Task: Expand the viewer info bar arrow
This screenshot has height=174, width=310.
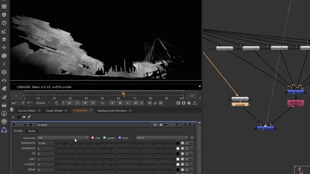Action: [x=200, y=87]
